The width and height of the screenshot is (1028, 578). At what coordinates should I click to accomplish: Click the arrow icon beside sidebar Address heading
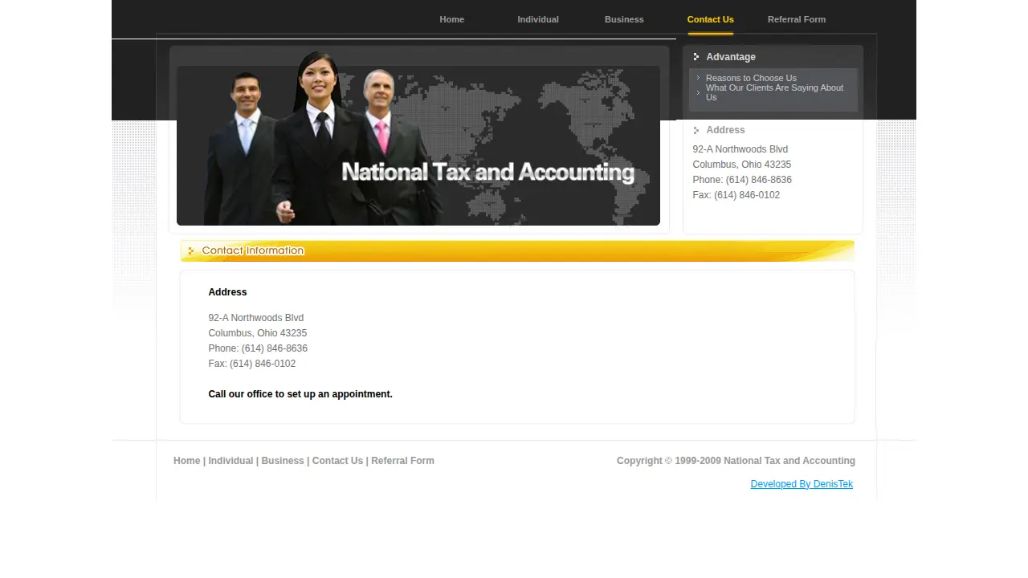(x=696, y=130)
